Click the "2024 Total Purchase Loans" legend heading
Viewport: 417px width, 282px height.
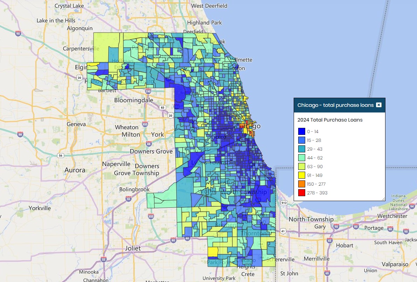pyautogui.click(x=330, y=120)
